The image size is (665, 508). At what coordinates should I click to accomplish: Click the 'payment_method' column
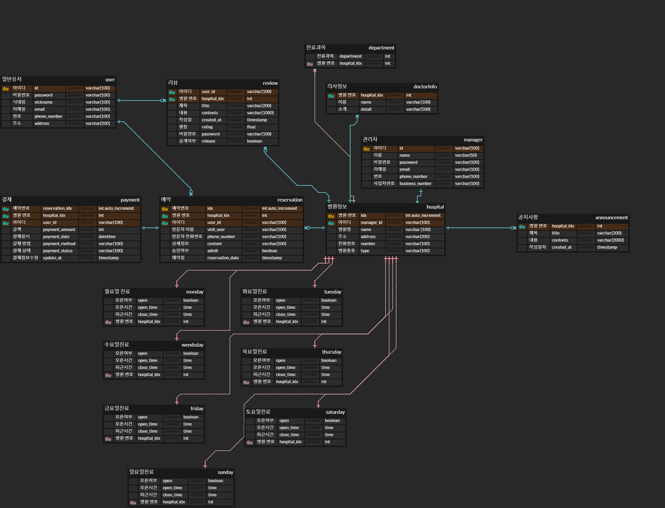(60, 244)
